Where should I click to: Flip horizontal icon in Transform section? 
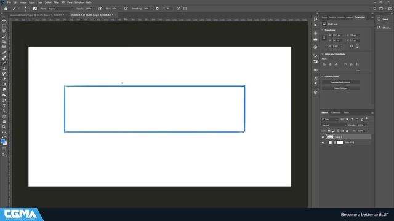352,47
